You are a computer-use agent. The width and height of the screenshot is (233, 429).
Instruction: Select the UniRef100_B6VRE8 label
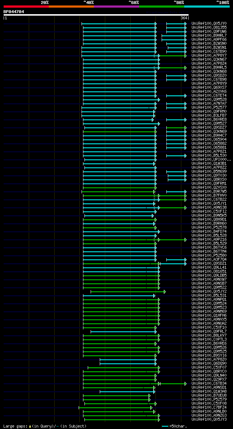click(209, 120)
